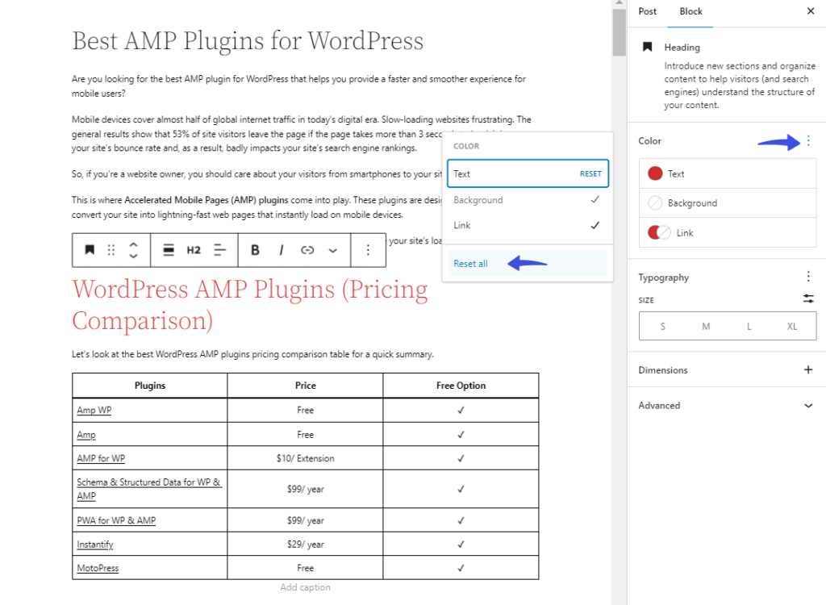Change heading level via H2 button

click(194, 250)
